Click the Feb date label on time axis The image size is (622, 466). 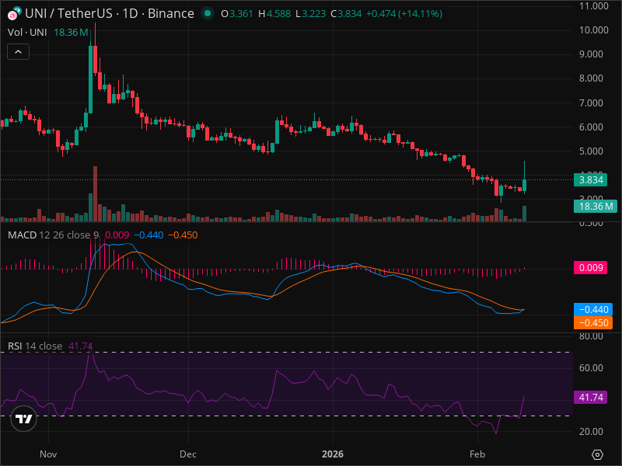coord(477,454)
